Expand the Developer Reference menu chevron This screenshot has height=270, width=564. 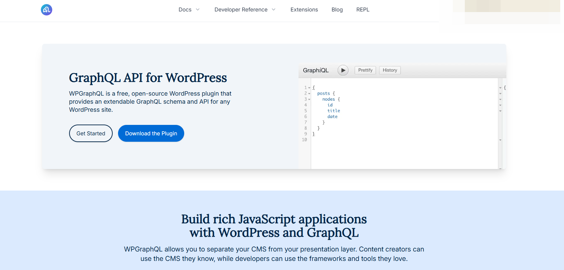[274, 10]
